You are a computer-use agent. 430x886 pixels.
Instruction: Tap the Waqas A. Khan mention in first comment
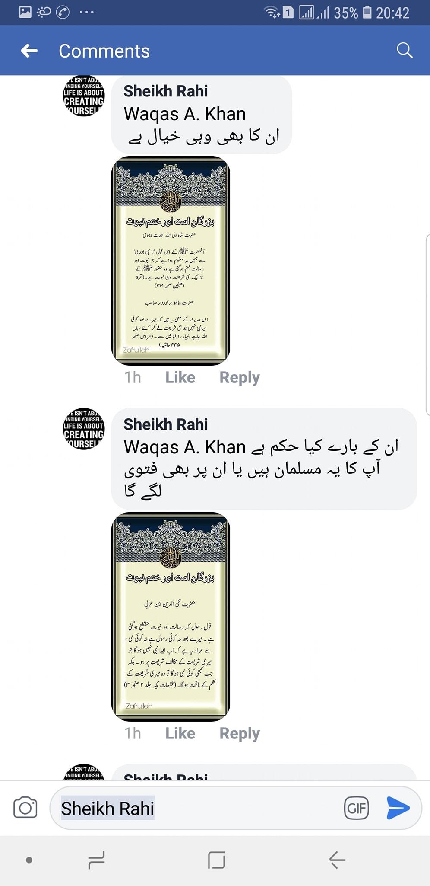pyautogui.click(x=185, y=114)
